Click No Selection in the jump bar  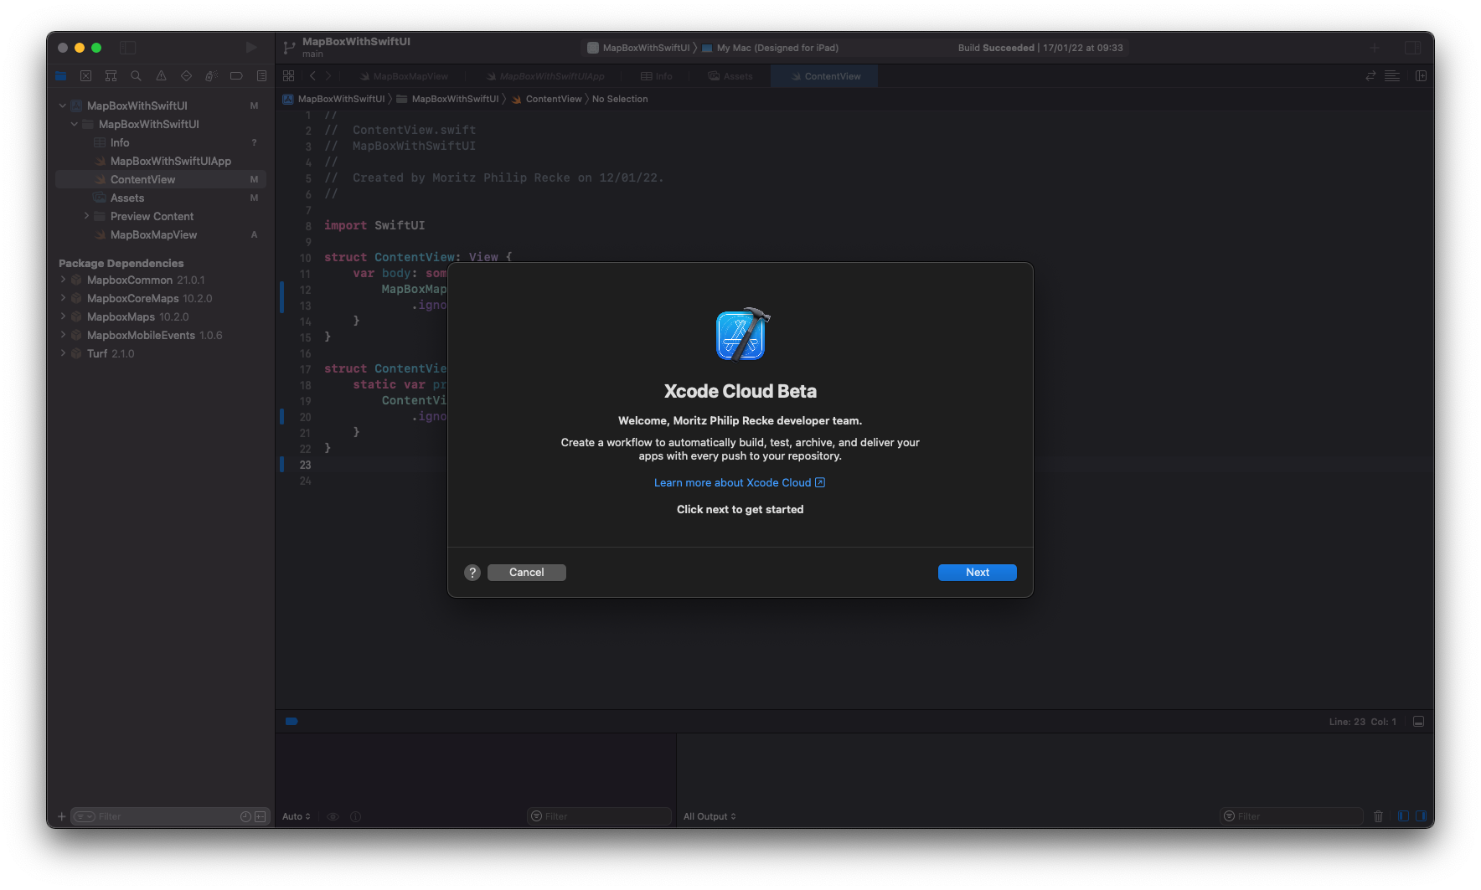[x=620, y=99]
